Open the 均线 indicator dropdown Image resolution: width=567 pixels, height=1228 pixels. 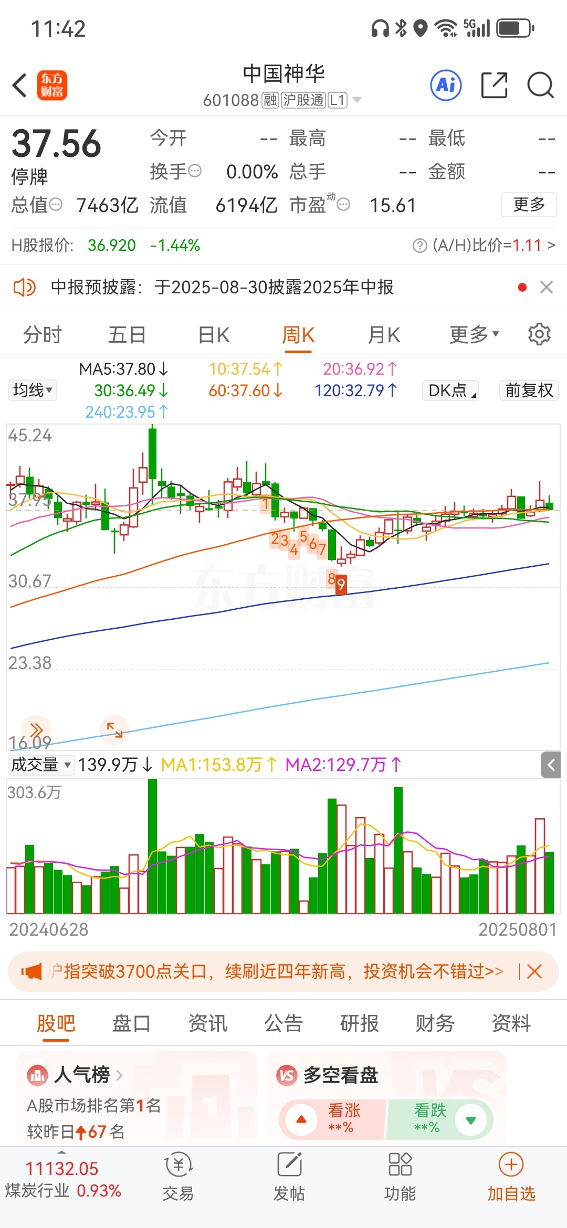pyautogui.click(x=33, y=390)
